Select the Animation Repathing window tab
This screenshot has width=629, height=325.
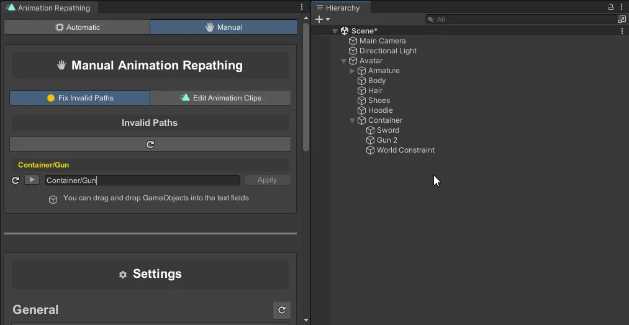coord(48,7)
